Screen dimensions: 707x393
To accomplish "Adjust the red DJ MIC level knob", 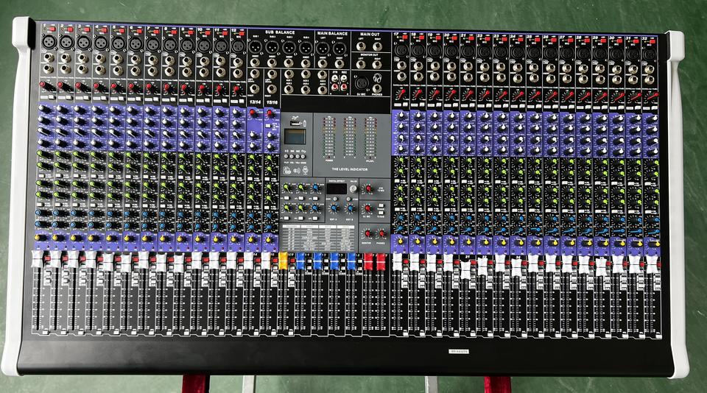I will pos(368,208).
